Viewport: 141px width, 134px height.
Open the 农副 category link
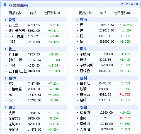[x=83, y=107]
